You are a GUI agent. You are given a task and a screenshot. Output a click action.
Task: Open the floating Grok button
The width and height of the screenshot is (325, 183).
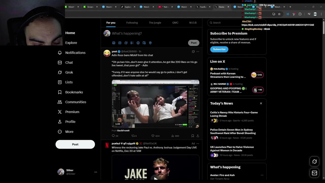pos(315,162)
